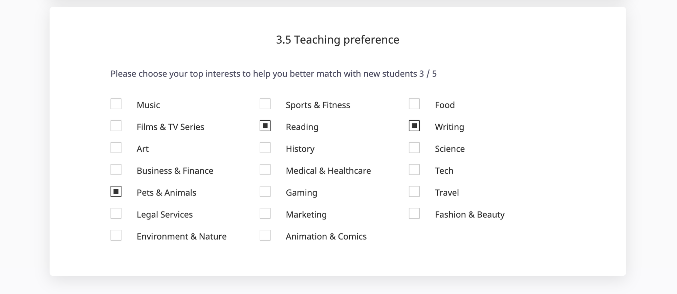This screenshot has width=677, height=294.
Task: Check Films & TV Series
Action: (x=116, y=126)
